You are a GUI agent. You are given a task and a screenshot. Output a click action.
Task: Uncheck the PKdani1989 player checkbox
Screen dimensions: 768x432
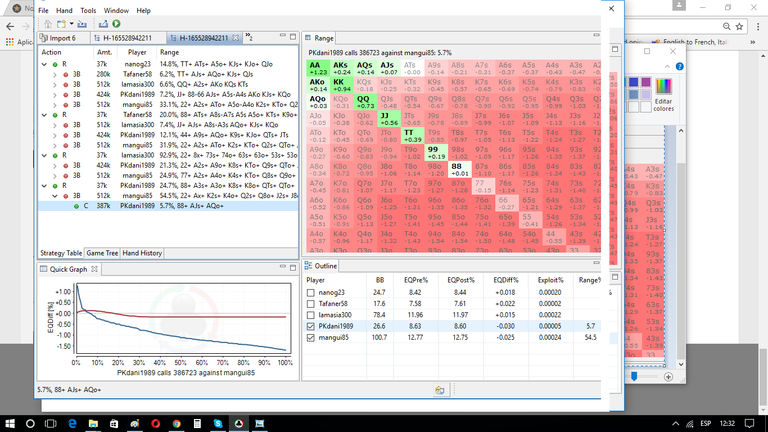coord(311,326)
